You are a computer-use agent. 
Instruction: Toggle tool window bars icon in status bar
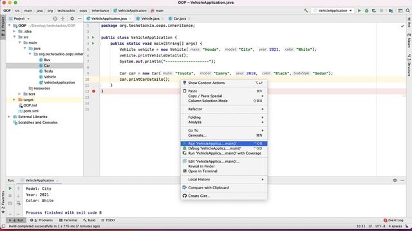pyautogui.click(x=3, y=226)
